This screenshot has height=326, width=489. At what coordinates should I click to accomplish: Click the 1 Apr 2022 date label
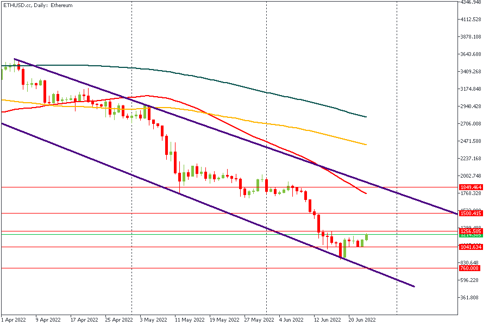coord(14,320)
